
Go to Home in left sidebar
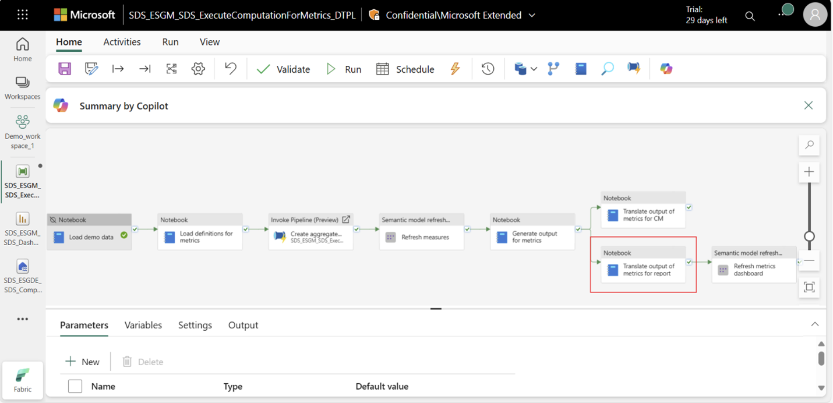point(23,50)
